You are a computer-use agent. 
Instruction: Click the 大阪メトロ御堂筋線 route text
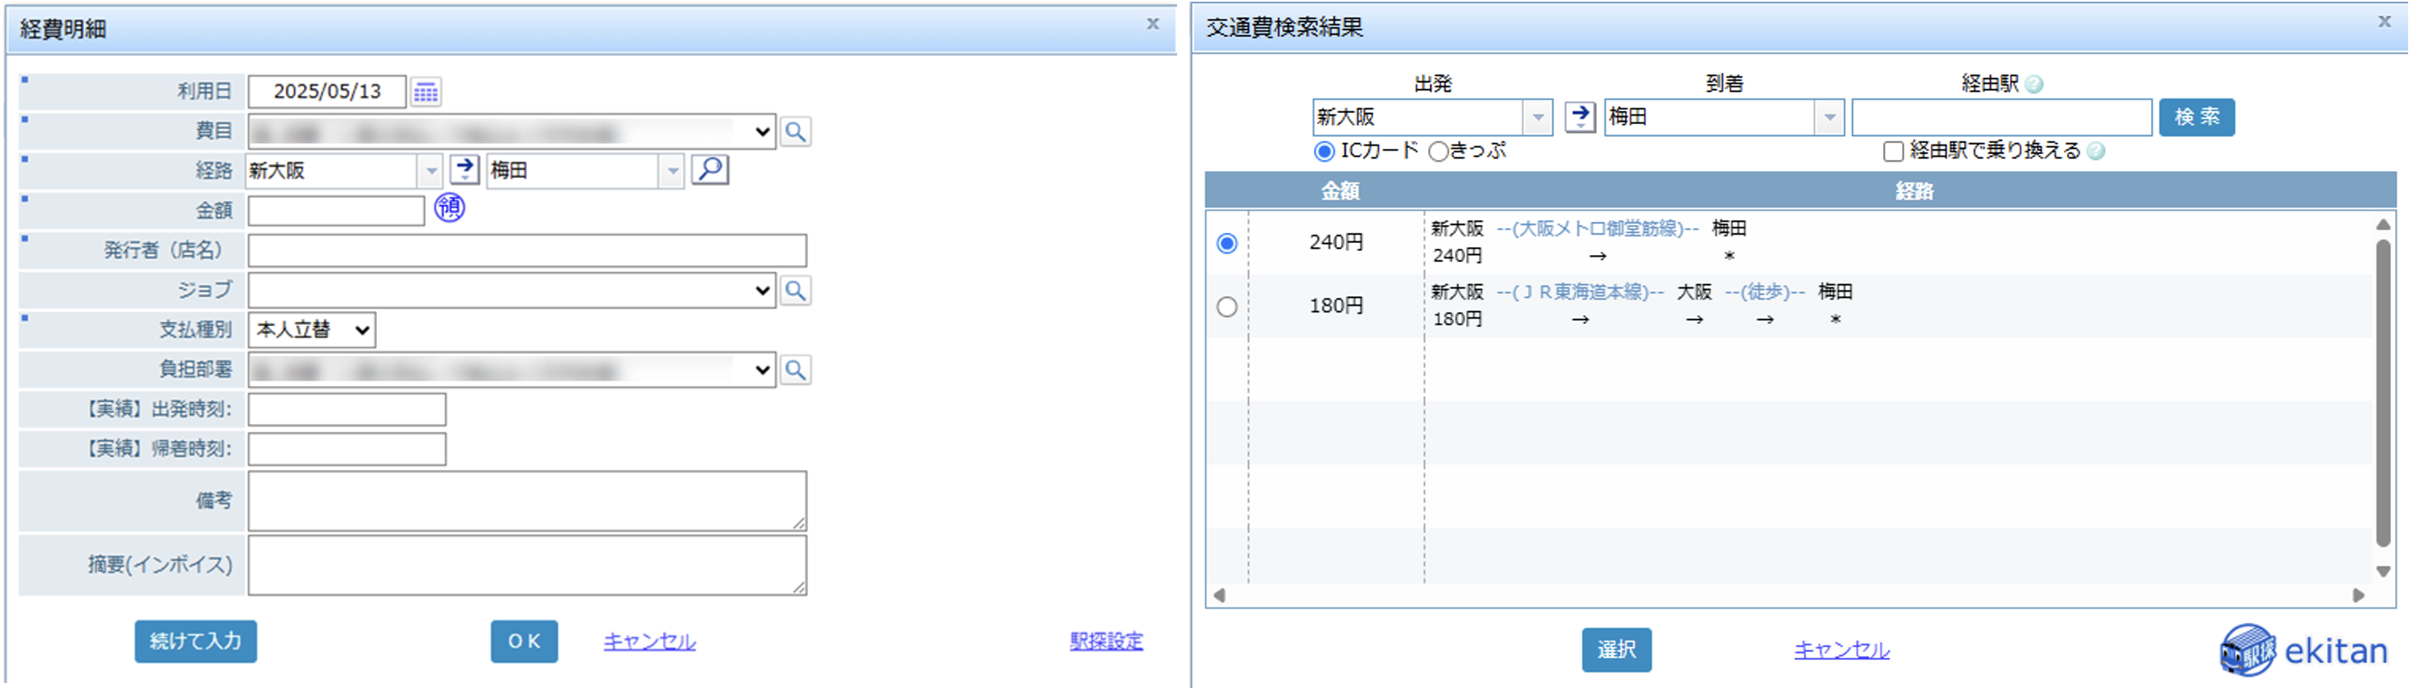coord(1597,228)
